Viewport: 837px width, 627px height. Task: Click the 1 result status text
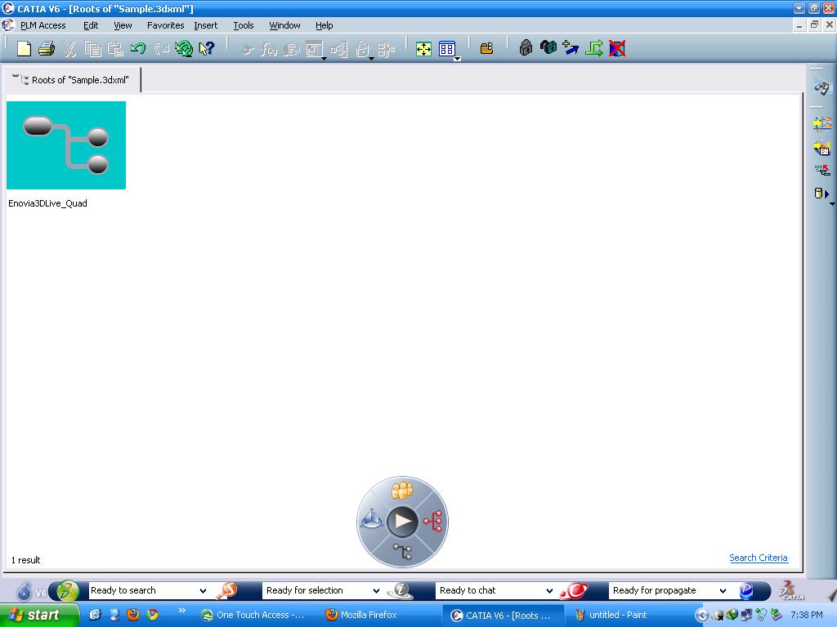tap(25, 560)
